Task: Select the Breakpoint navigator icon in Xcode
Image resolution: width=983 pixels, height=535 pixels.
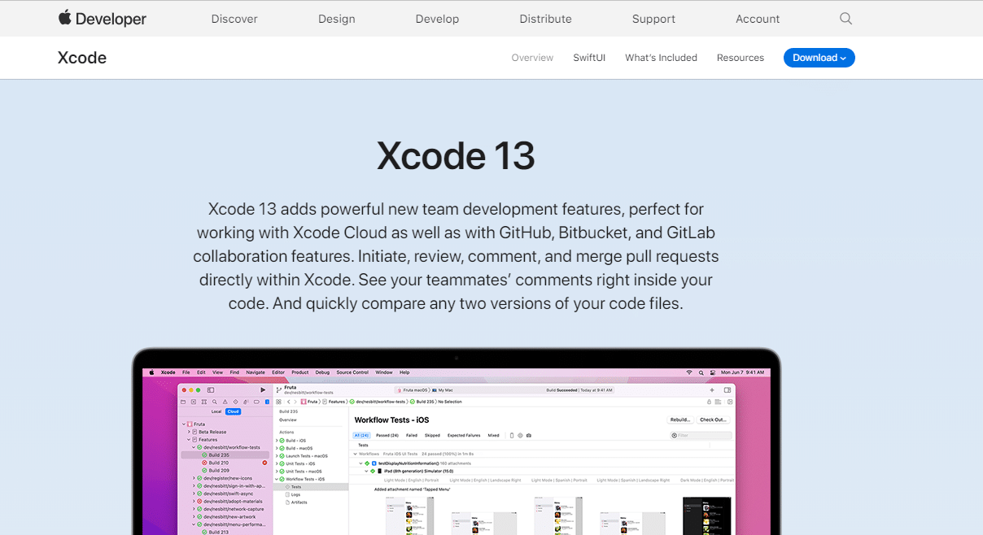Action: [x=257, y=402]
